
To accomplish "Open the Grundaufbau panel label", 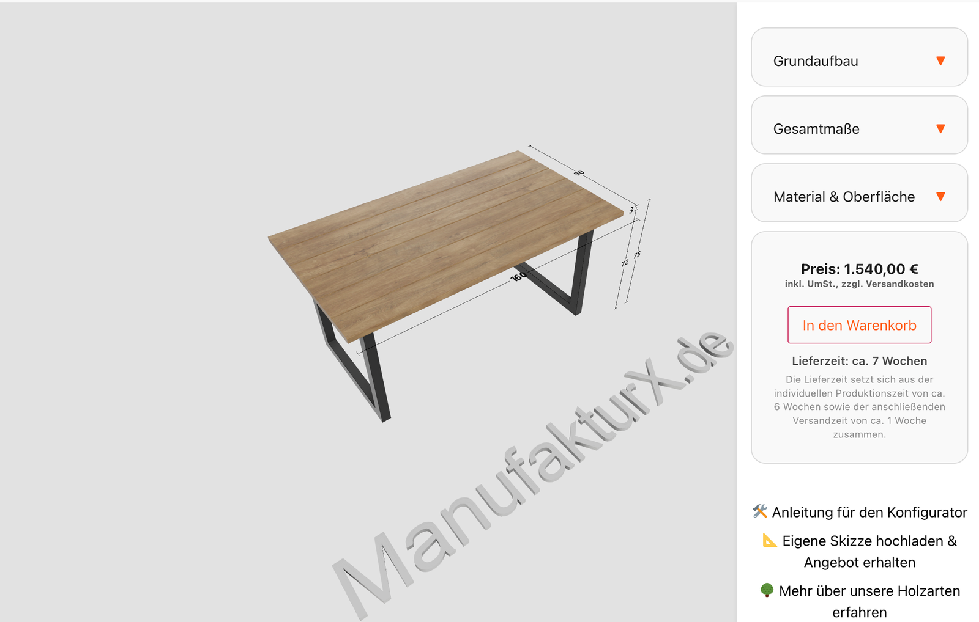I will click(816, 61).
